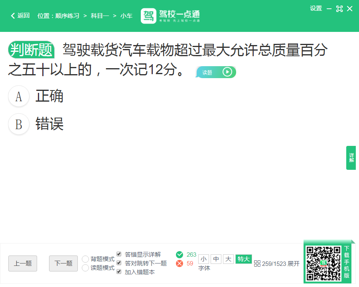Open the 设置 settings menu
This screenshot has width=359, height=287.
(316, 8)
